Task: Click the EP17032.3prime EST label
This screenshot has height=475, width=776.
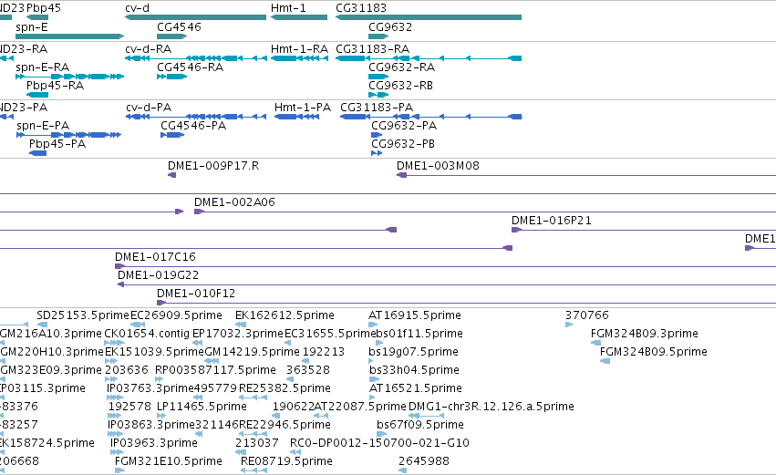Action: (x=238, y=334)
